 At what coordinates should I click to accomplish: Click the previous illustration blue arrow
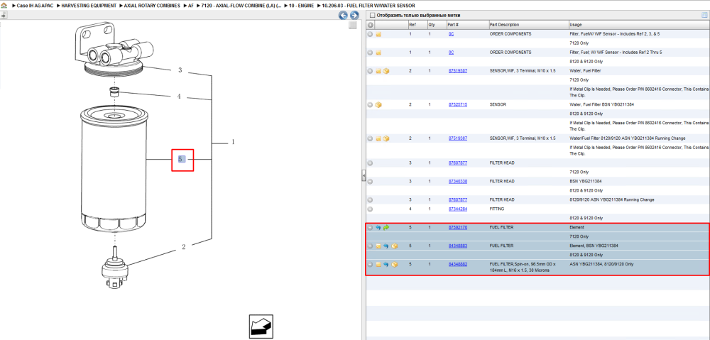click(x=343, y=16)
